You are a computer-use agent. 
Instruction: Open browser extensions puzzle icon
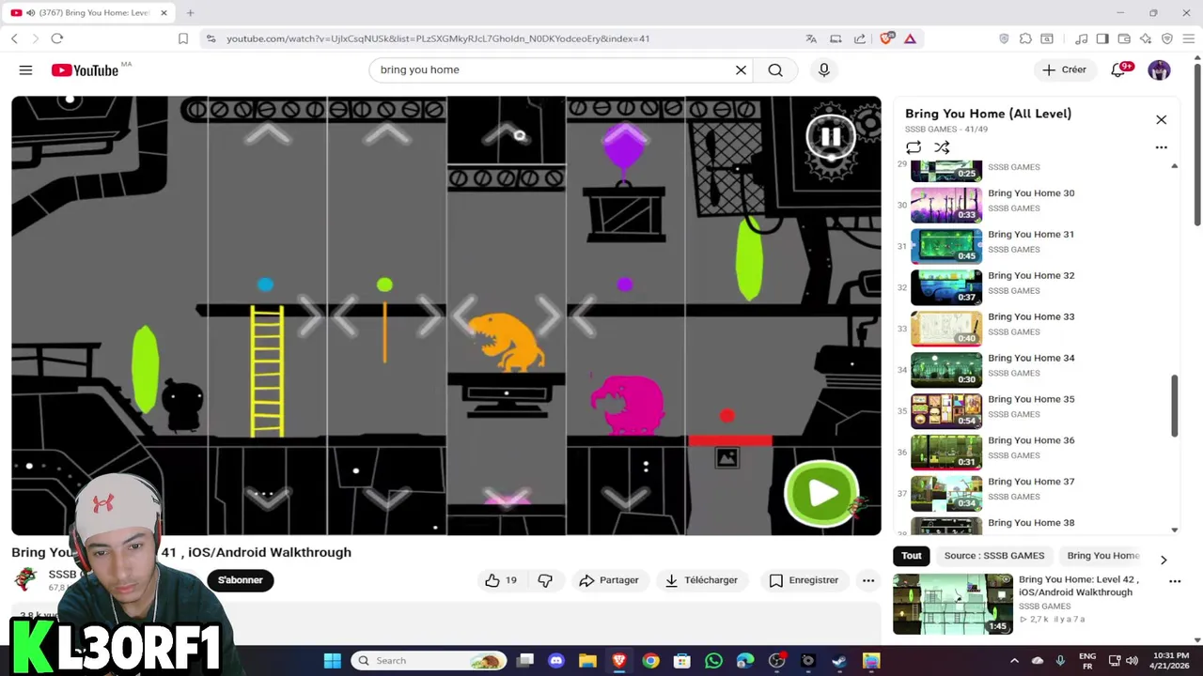pyautogui.click(x=1025, y=38)
